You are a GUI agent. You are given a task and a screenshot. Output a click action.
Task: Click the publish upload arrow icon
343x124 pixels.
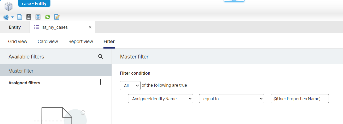click(38, 17)
